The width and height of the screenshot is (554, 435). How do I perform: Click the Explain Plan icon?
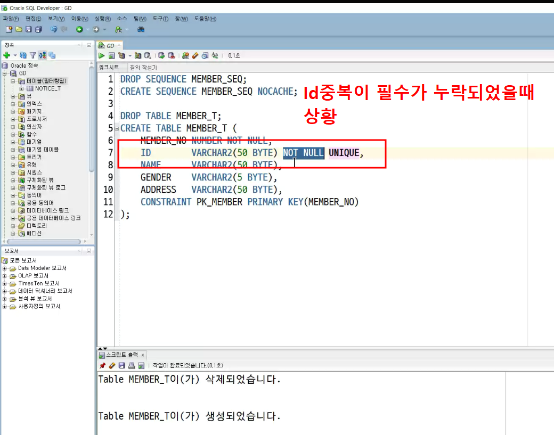pos(122,55)
